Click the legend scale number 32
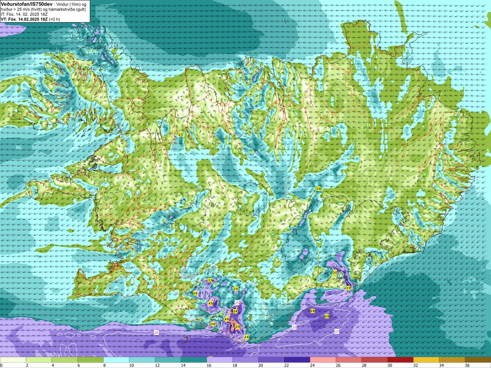The image size is (491, 368). coord(415,365)
